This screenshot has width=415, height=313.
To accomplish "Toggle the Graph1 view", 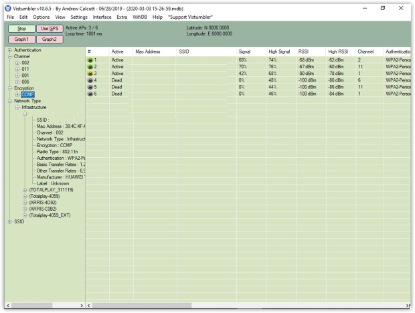I will [21, 39].
